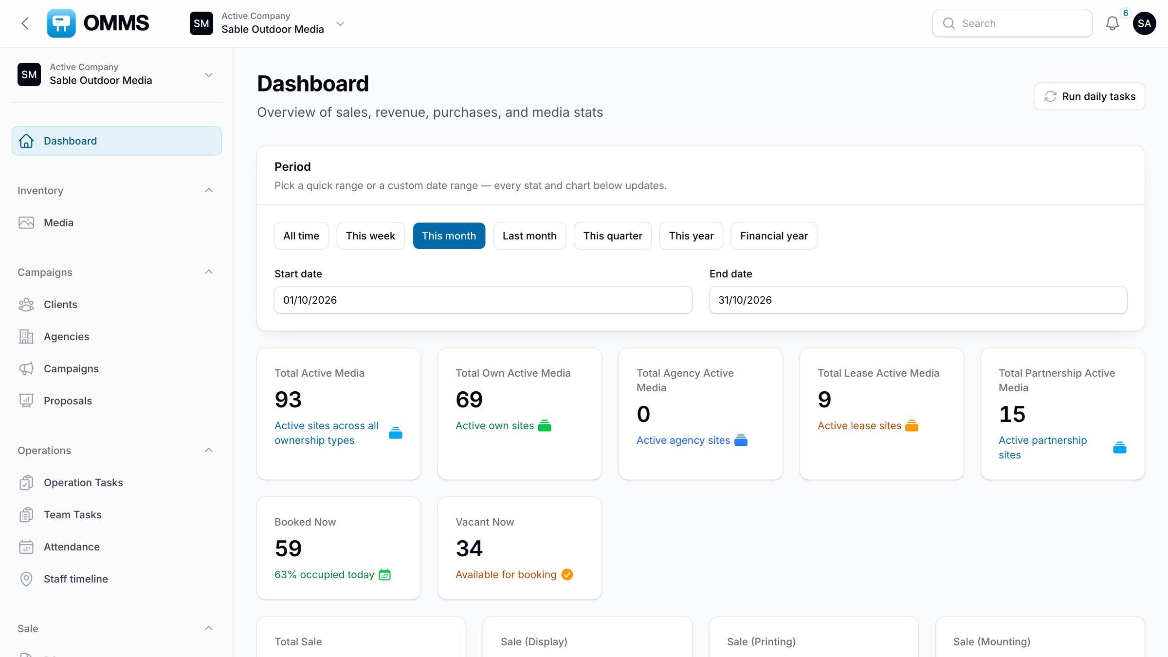Click the green calendar icon on Booked Now
The width and height of the screenshot is (1168, 657).
coord(384,575)
